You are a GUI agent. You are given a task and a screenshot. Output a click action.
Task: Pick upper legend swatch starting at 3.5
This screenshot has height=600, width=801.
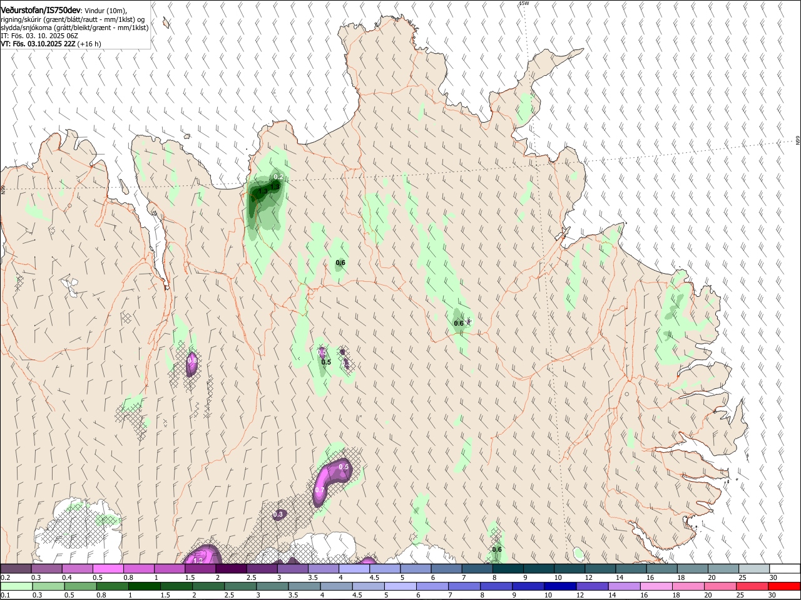[x=323, y=568]
